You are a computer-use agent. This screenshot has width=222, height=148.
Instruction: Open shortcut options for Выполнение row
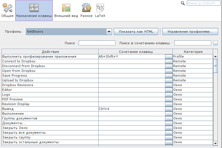coord(169,114)
